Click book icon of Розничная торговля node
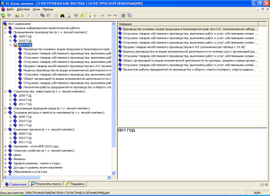Image resolution: width=270 pixels, height=196 pixels. pyautogui.click(x=10, y=129)
